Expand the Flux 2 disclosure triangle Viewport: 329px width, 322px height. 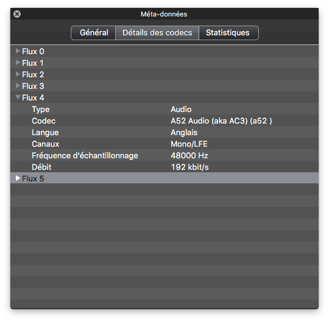coord(18,74)
